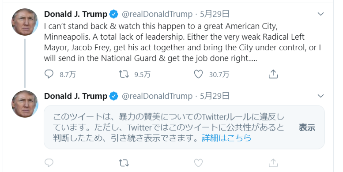The image size is (343, 172).
Task: Open second tweet's Donald J. Trump name
Action: coord(75,96)
